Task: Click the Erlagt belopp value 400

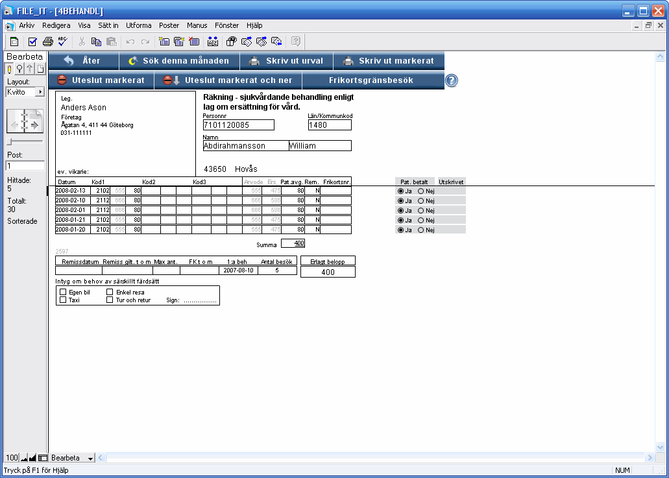Action: coord(328,272)
